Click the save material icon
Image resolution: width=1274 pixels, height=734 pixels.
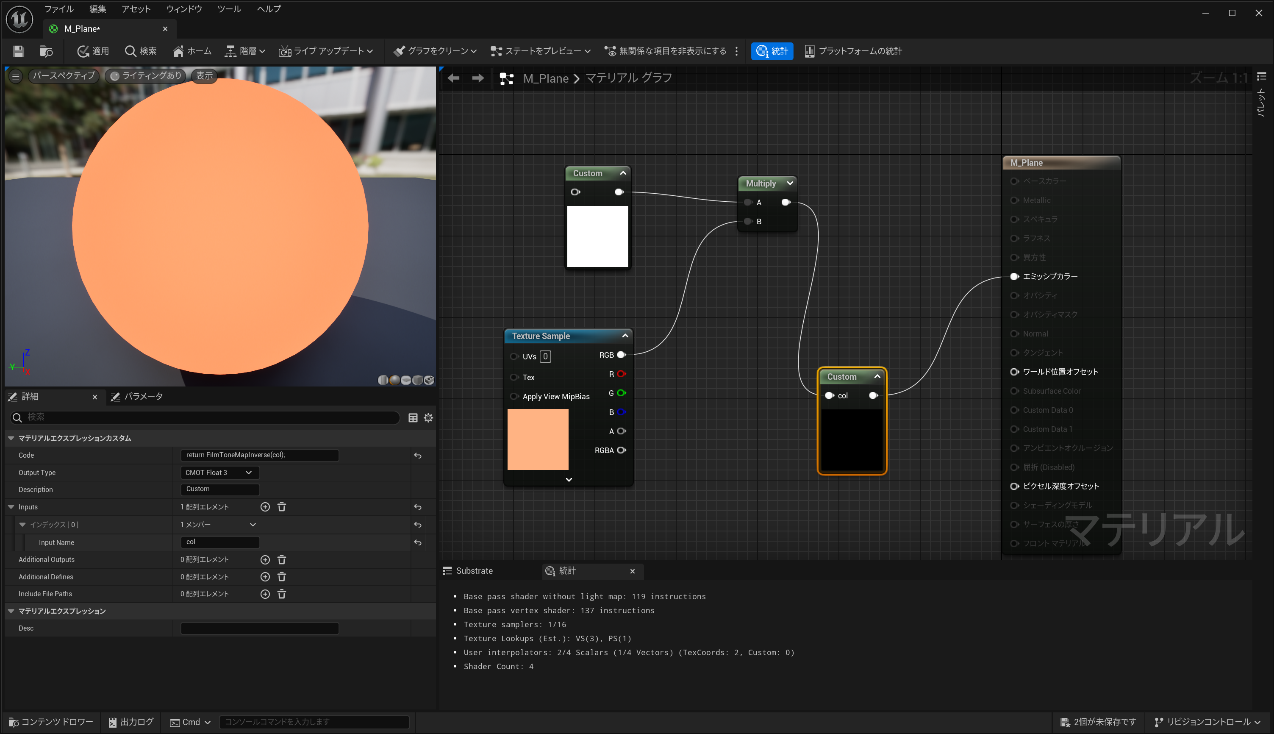point(19,51)
